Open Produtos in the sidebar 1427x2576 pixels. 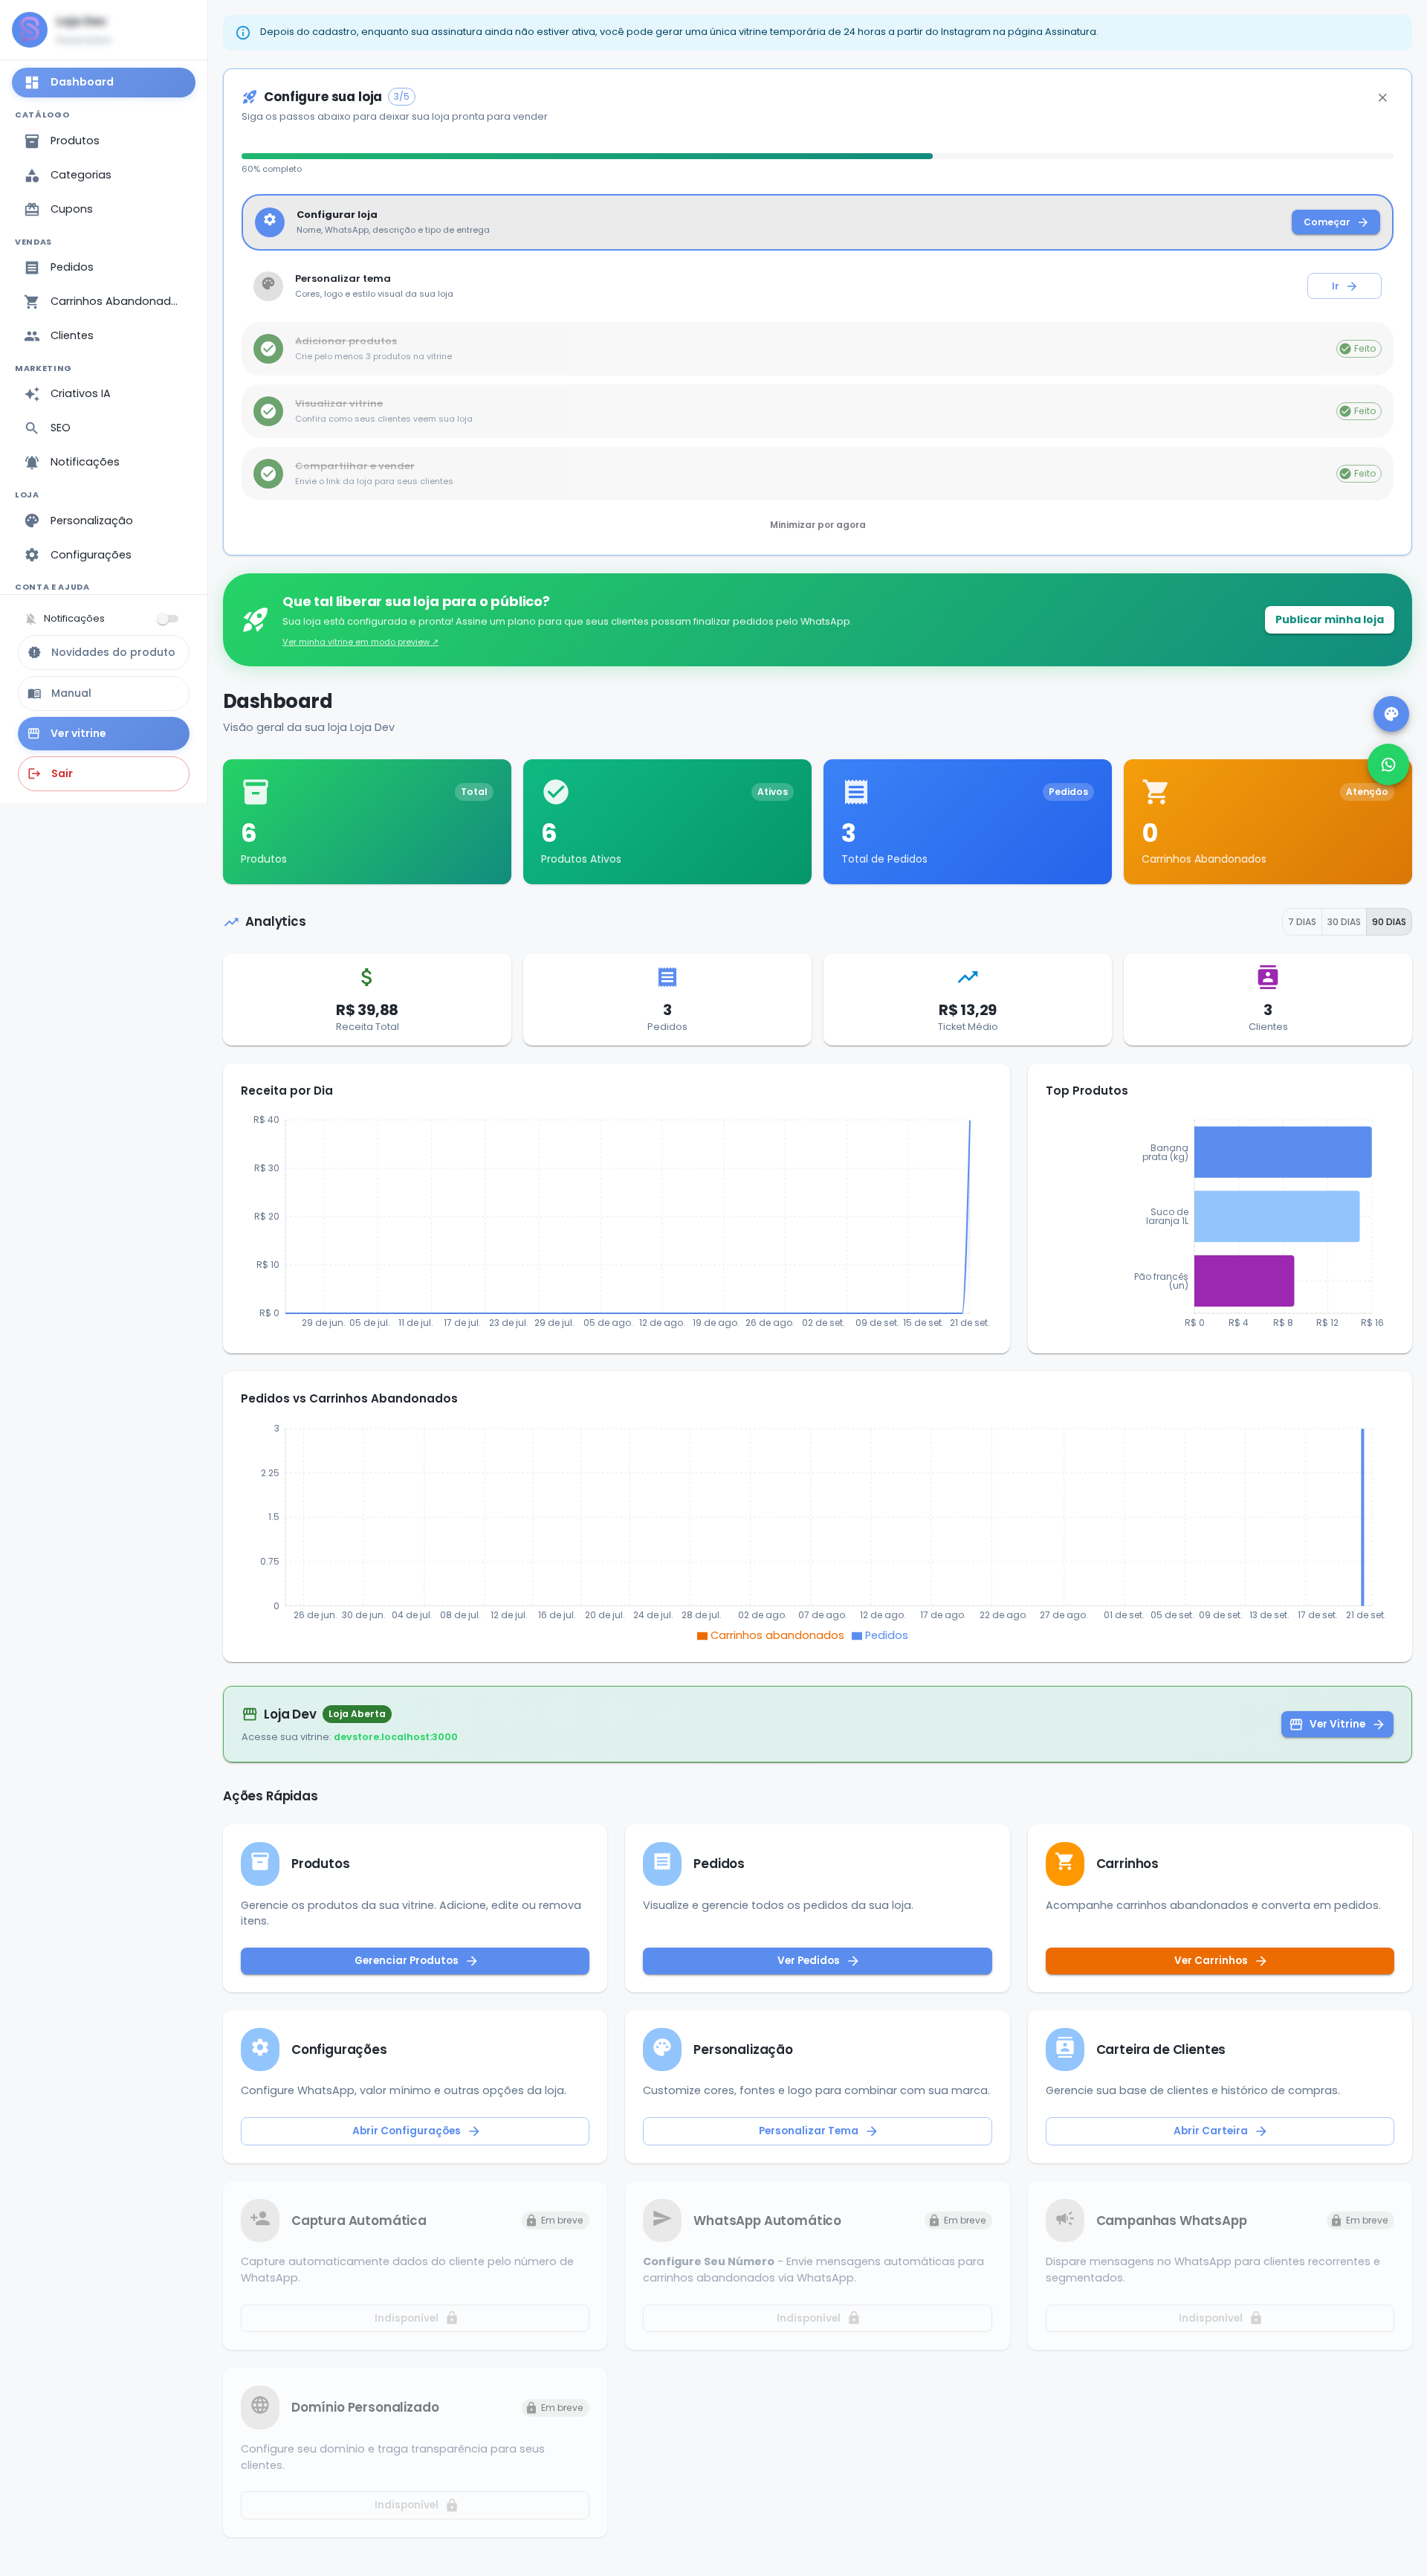[104, 141]
